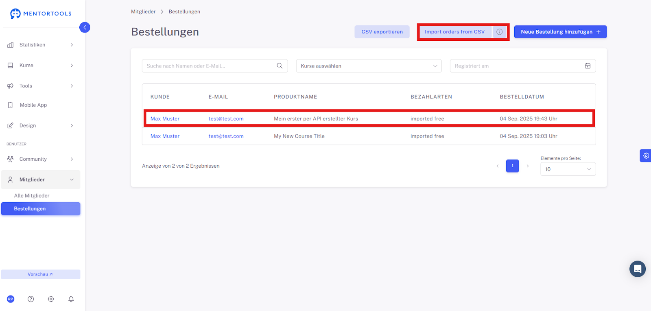Click the Community people icon
The image size is (651, 311).
point(10,159)
